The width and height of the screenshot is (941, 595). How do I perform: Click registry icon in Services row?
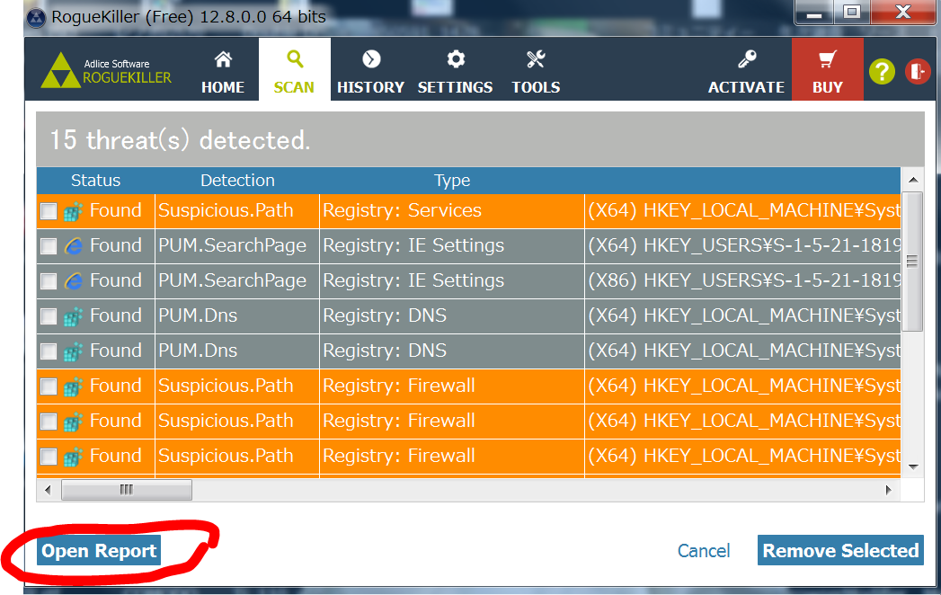73,211
